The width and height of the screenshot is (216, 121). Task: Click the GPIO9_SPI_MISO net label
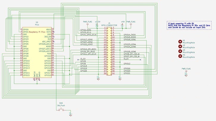tap(87, 52)
